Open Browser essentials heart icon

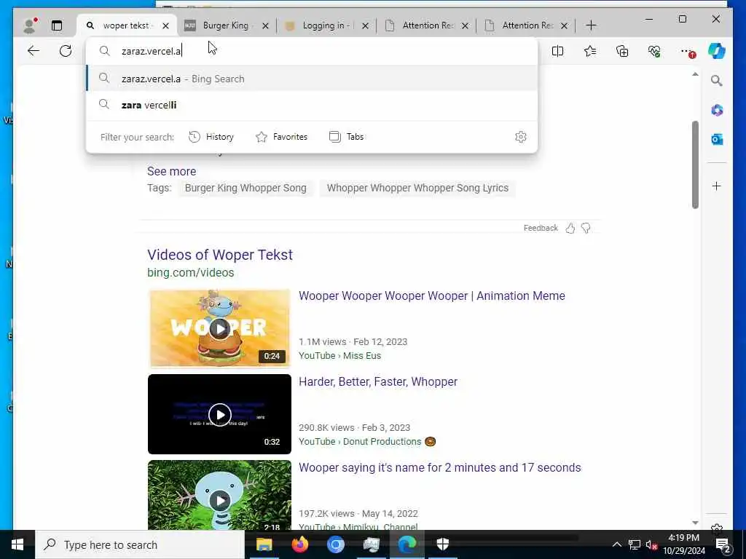coord(654,51)
